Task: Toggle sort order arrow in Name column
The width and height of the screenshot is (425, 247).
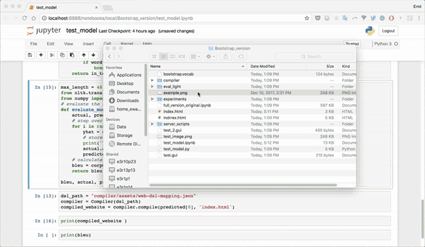Action: tap(243, 67)
